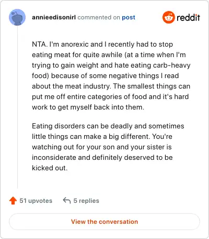Click the word "inconsiderate" in the comment

[54, 157]
